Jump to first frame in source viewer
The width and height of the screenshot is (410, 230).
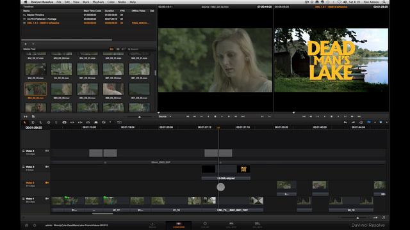[x=188, y=116]
